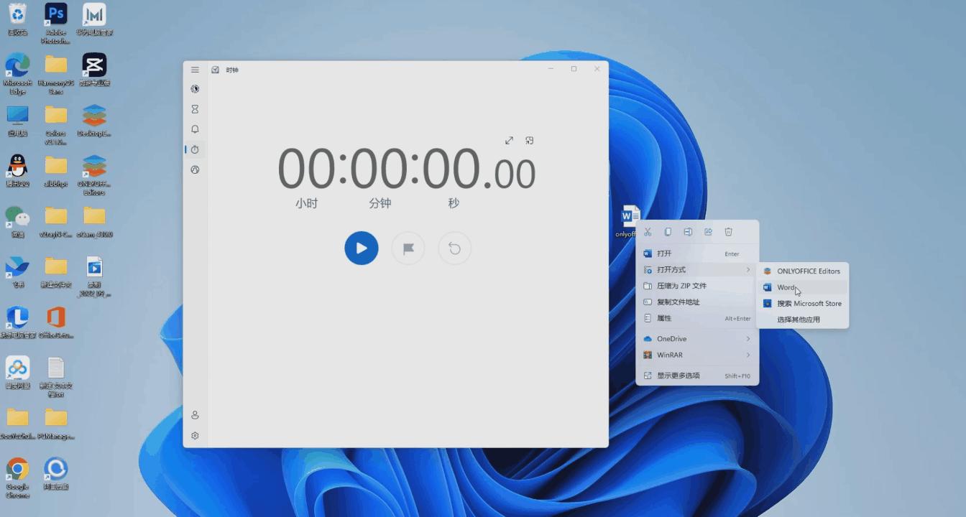Image resolution: width=966 pixels, height=517 pixels.
Task: Click the lap flag button
Action: [x=408, y=248]
